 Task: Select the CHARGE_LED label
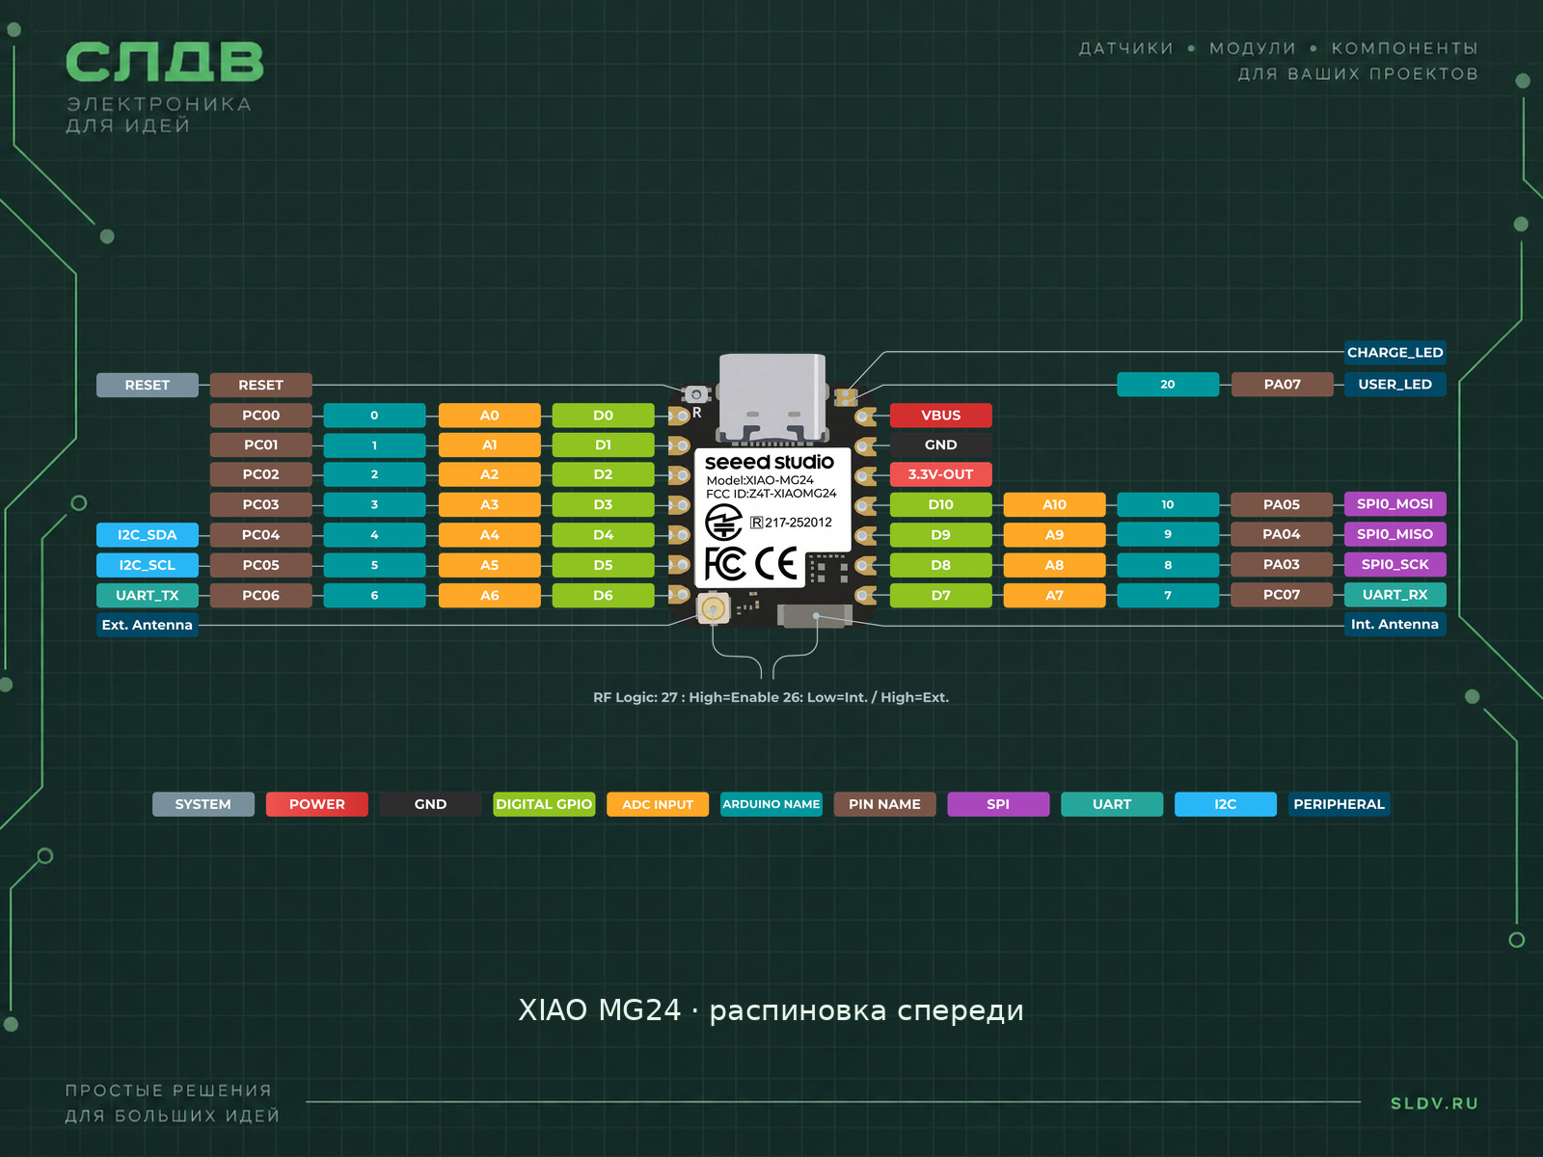click(1394, 353)
